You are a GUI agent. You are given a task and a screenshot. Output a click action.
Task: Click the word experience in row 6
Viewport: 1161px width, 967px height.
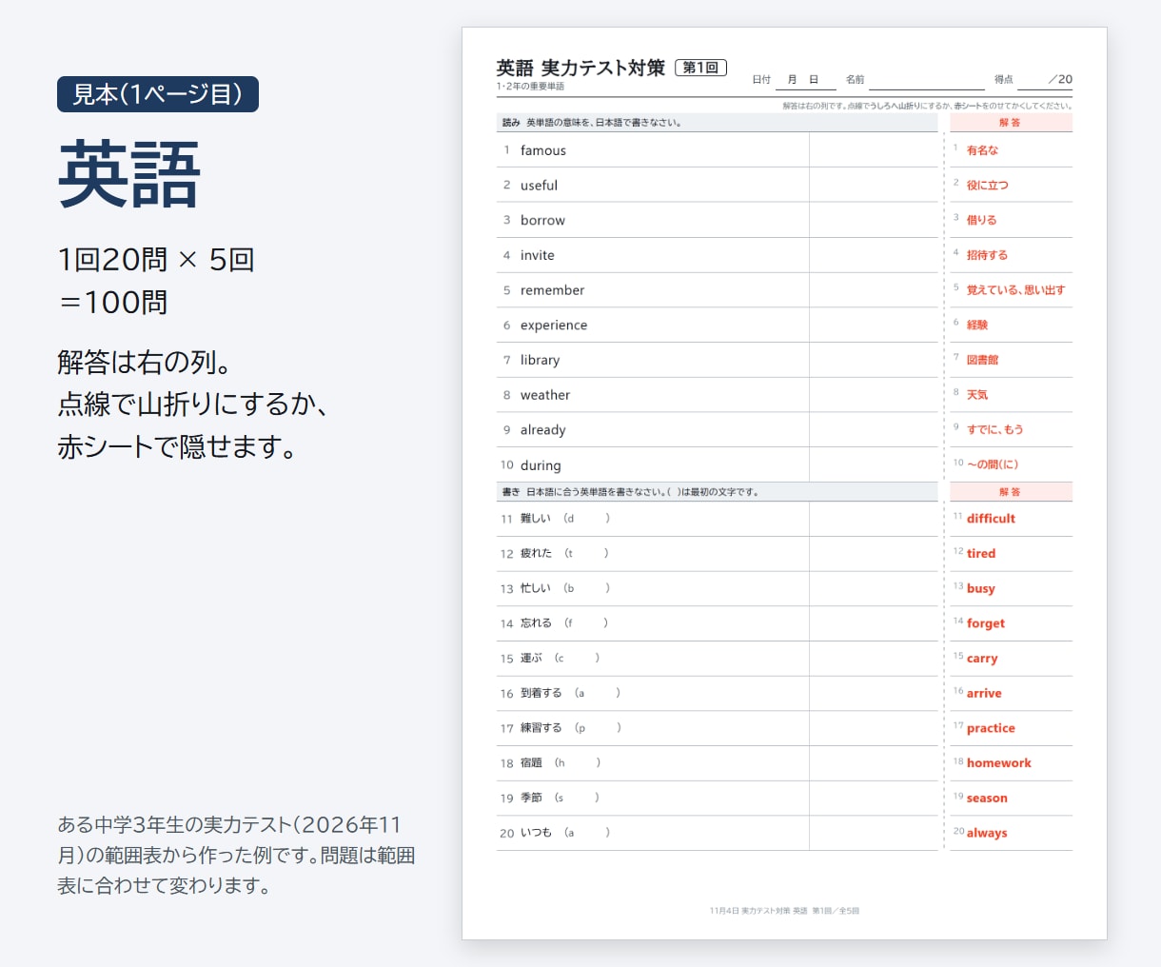coord(554,326)
